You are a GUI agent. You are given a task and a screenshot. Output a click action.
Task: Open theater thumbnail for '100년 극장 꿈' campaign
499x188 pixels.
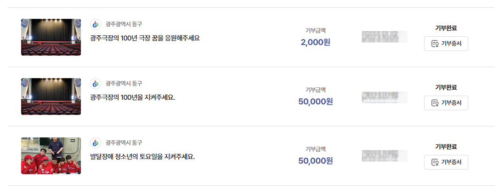pyautogui.click(x=51, y=37)
